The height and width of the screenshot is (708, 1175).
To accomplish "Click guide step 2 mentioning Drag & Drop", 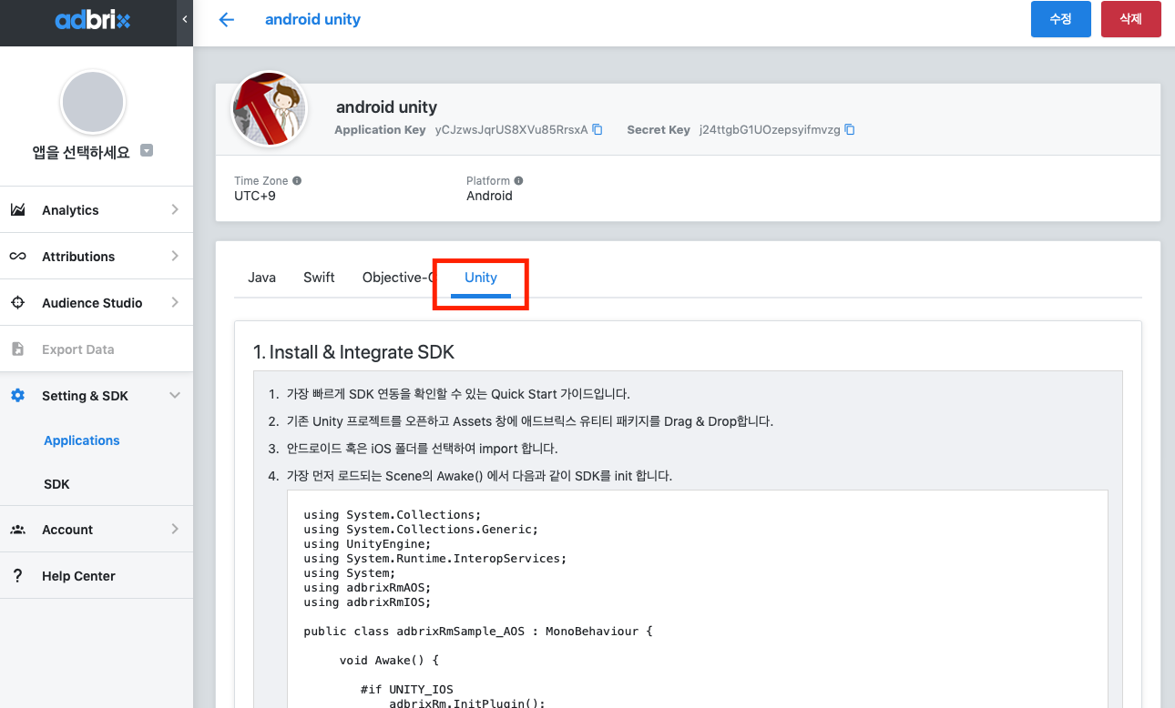I will point(529,421).
